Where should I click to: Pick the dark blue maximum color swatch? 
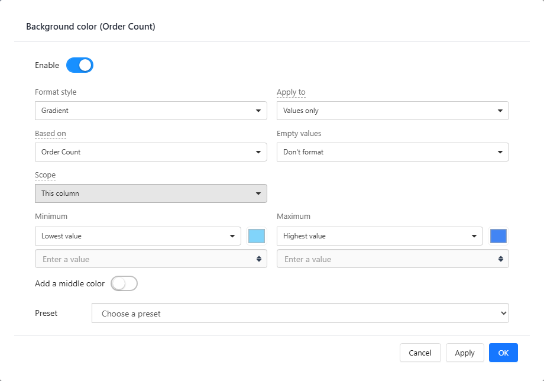pos(498,236)
